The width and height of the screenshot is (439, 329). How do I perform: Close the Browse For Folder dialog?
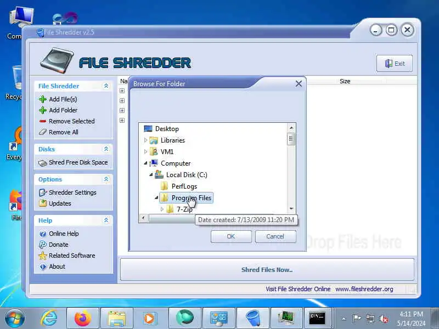tap(299, 84)
